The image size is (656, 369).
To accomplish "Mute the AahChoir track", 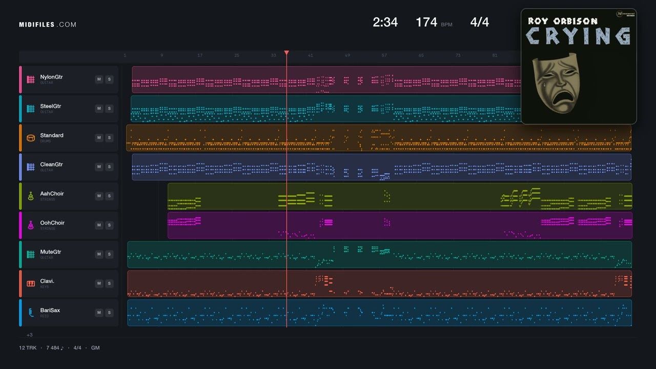I will (x=99, y=196).
